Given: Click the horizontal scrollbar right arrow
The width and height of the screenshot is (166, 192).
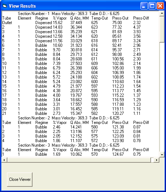Looking at the screenshot, I should point(157,160).
